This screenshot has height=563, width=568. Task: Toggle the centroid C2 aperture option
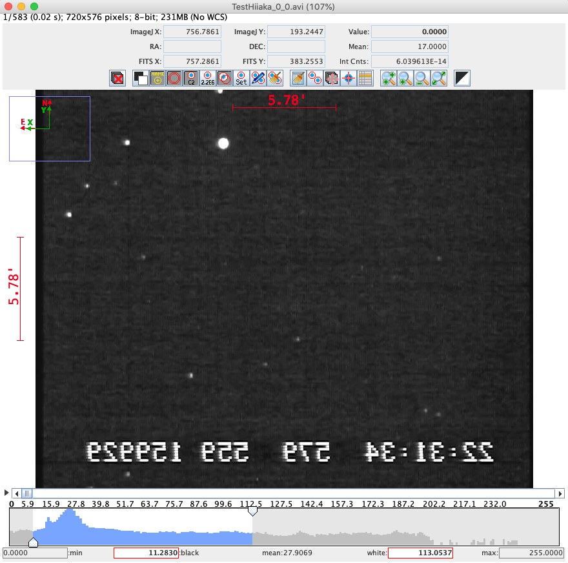pos(191,79)
